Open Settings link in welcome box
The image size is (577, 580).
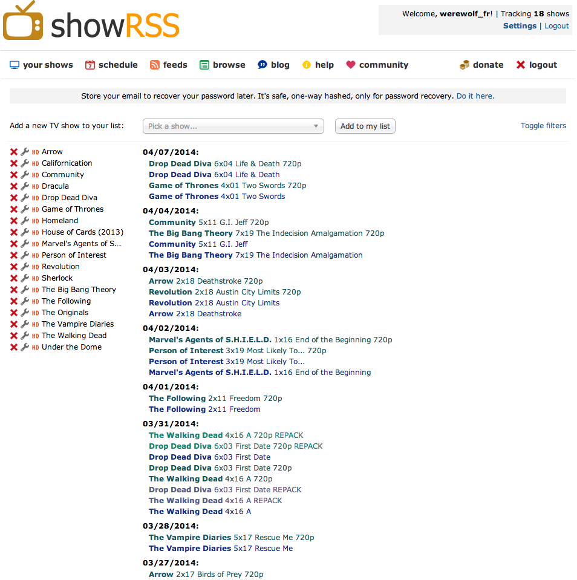coord(520,26)
